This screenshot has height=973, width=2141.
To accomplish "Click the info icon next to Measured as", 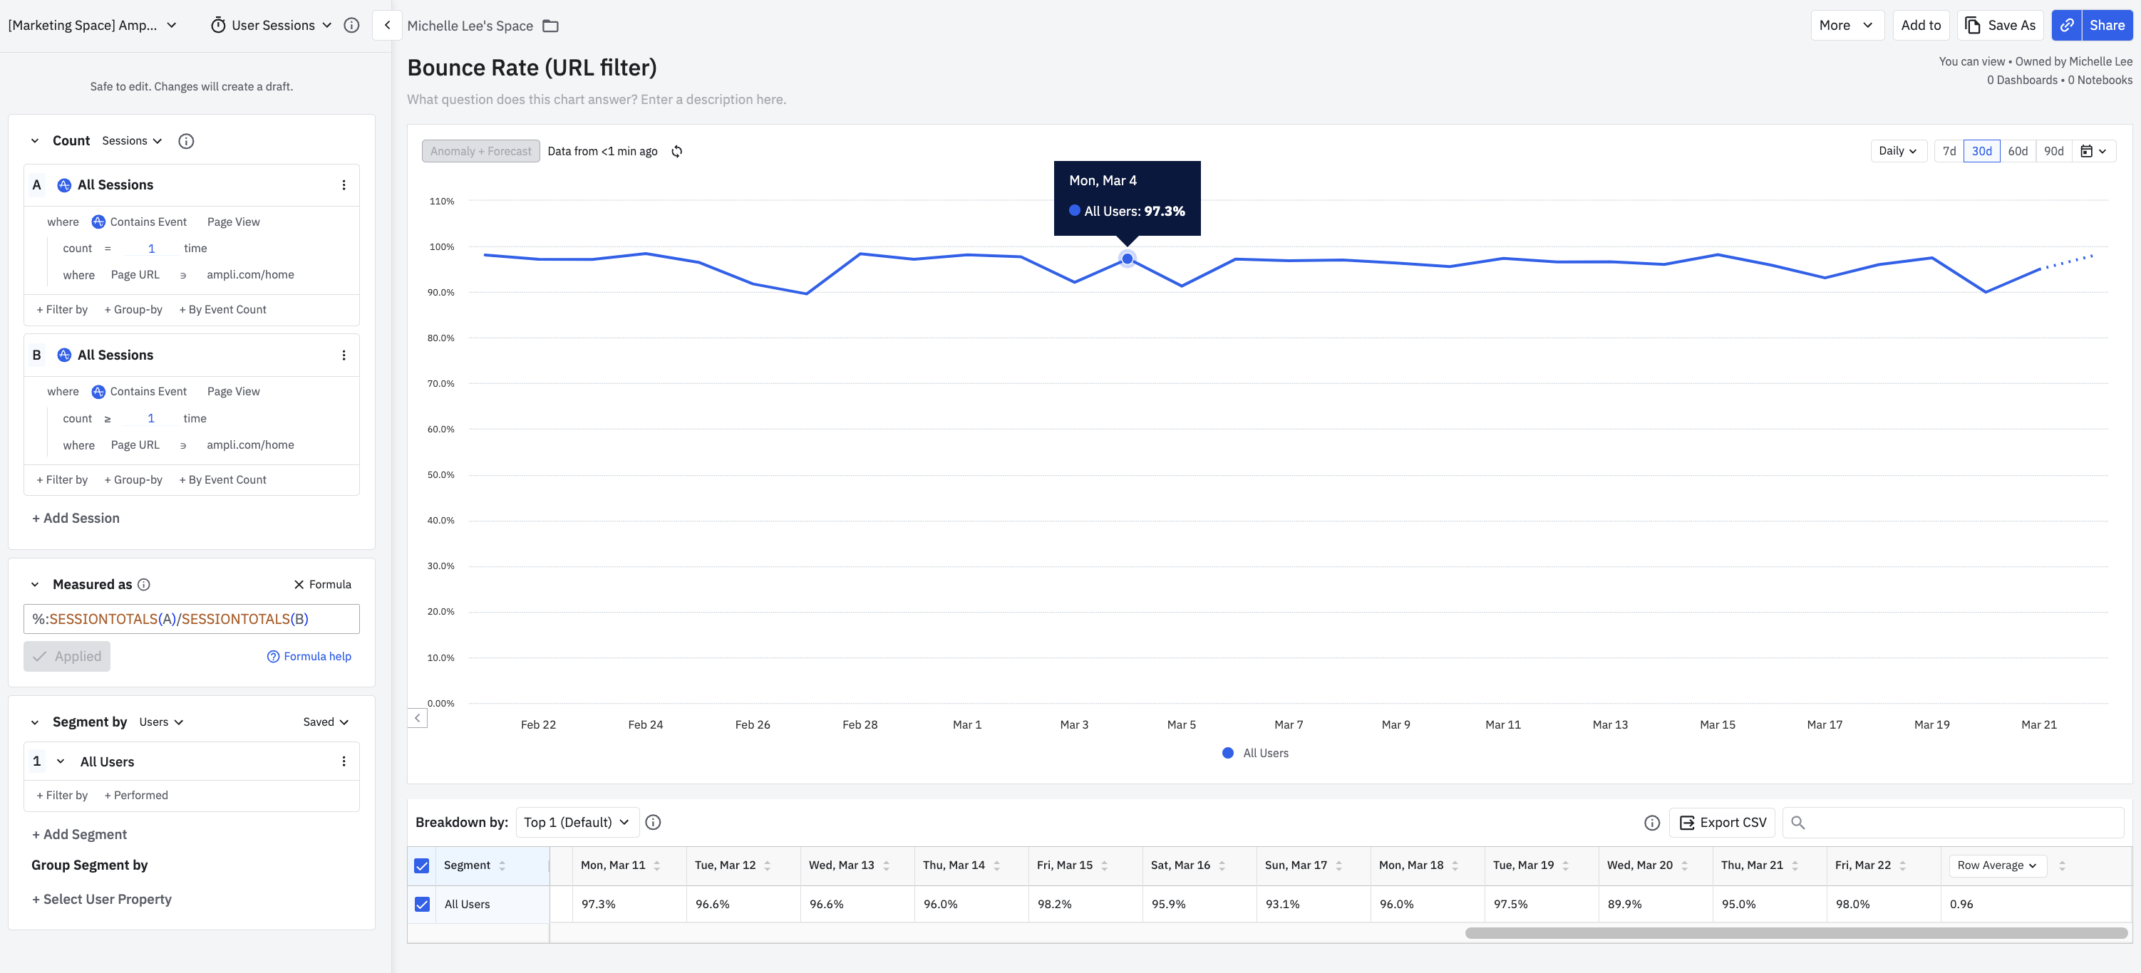I will click(144, 585).
